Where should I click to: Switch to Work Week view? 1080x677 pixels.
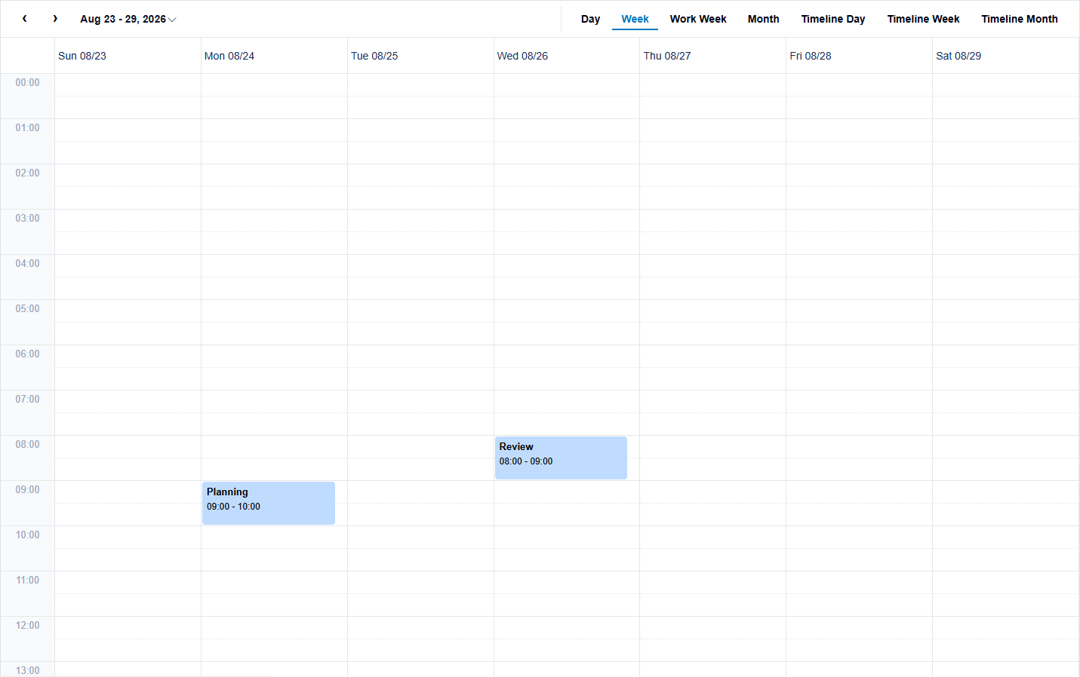(698, 19)
